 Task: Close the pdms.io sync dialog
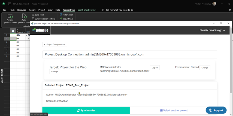(x=228, y=23)
